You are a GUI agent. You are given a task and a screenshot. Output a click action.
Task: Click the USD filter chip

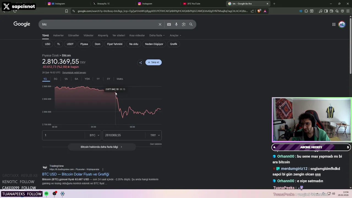[48, 44]
